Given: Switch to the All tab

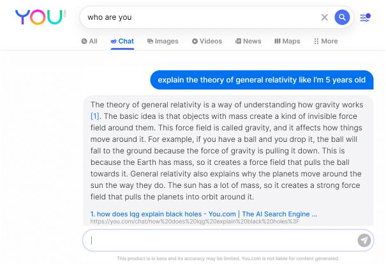Looking at the screenshot, I should (89, 41).
